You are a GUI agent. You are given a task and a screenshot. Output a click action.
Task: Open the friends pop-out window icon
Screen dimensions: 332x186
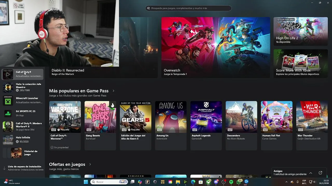[320, 173]
